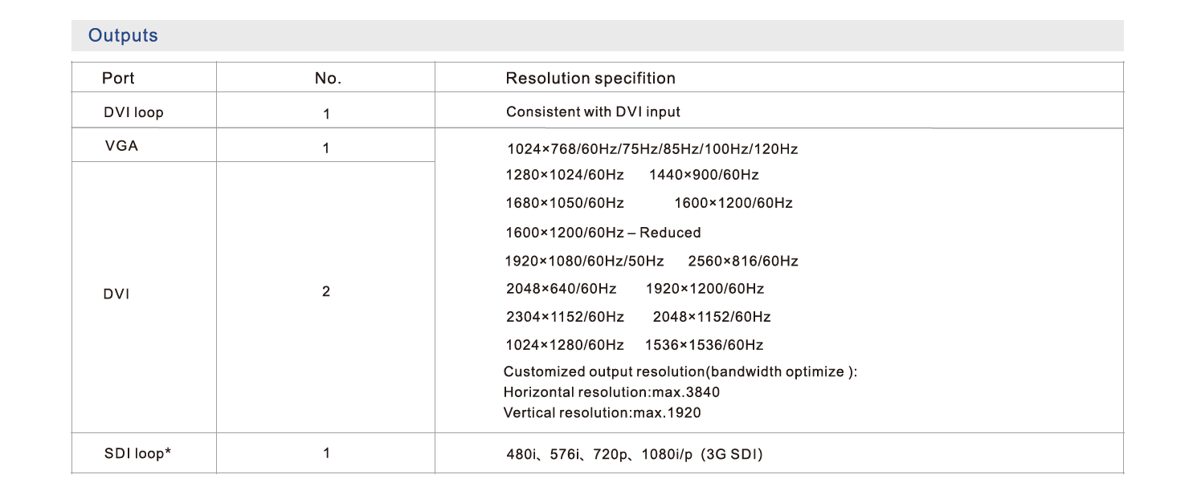Click the 1024×768 multi-refresh-rate resolution line
1197x503 pixels.
pos(652,149)
